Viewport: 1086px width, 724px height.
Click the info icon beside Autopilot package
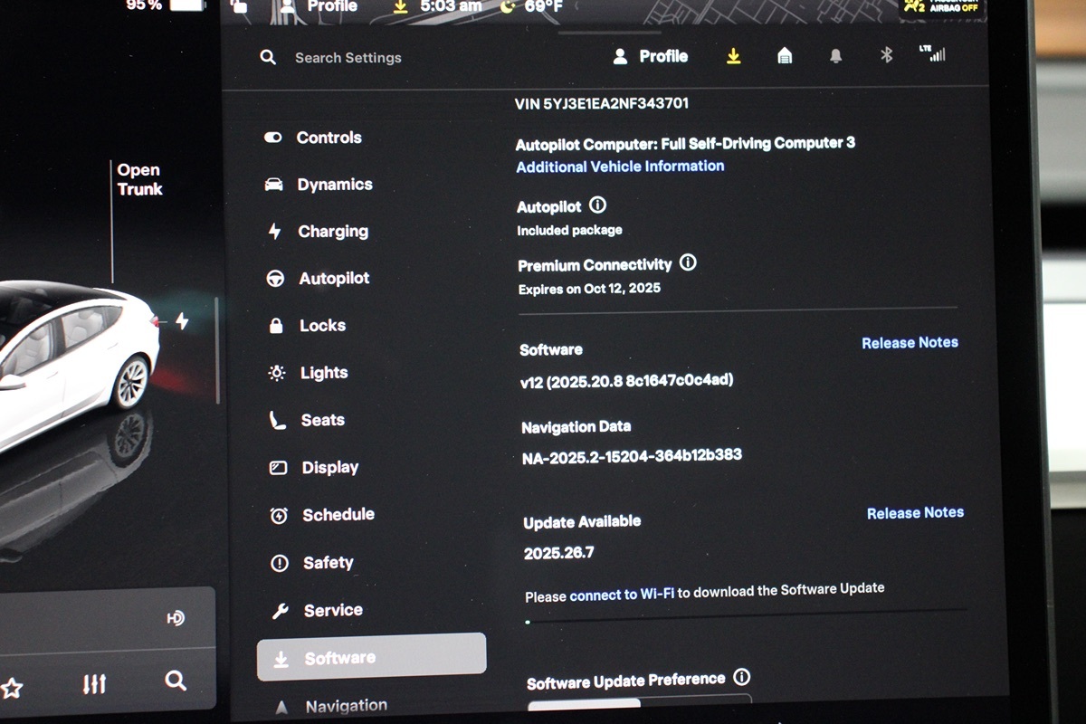pos(597,205)
